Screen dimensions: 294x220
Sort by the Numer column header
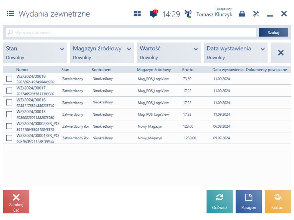(23, 70)
